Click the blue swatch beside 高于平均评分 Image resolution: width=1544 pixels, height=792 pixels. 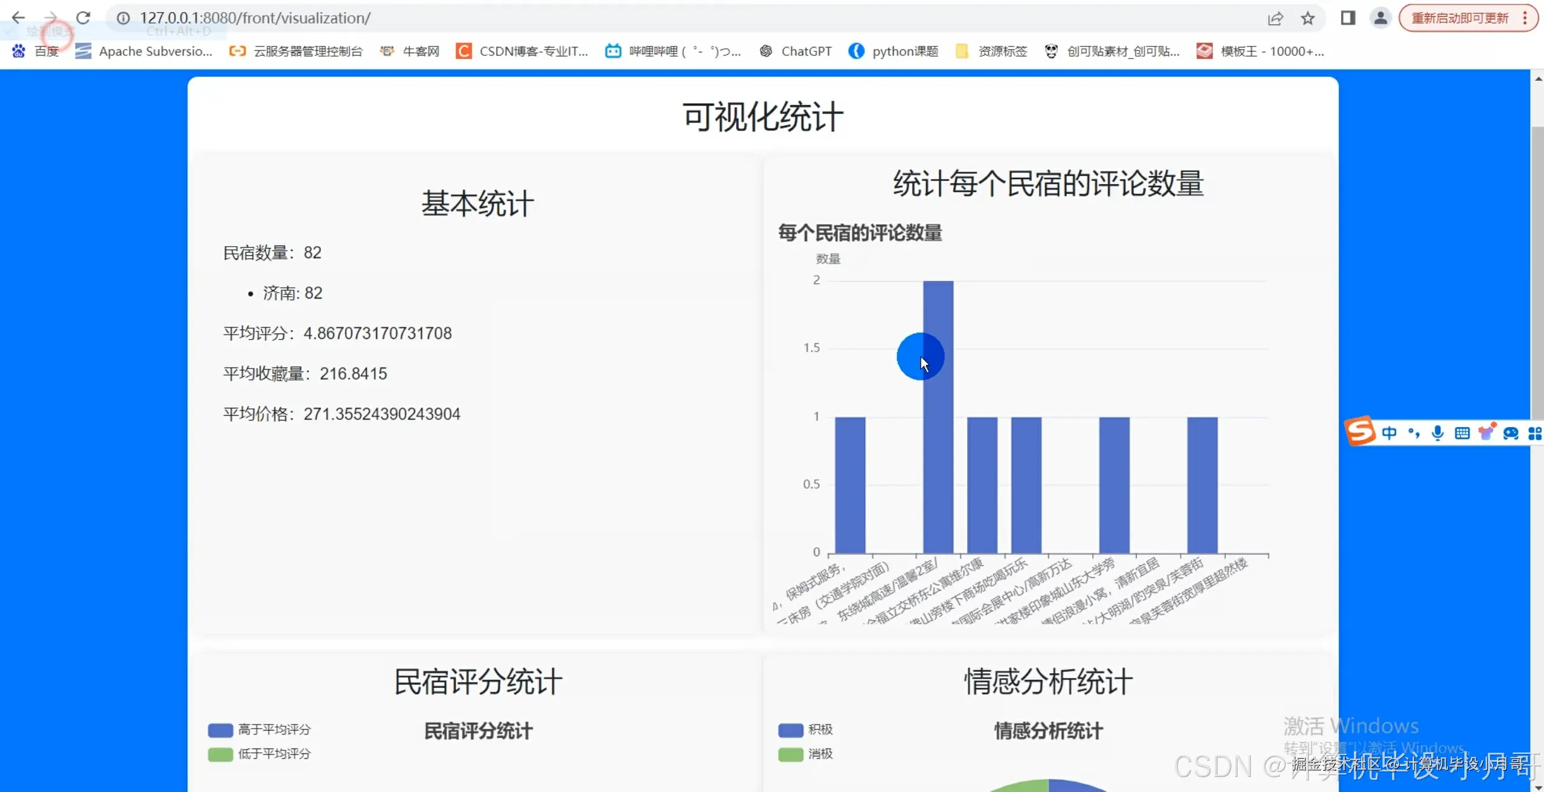pos(220,730)
